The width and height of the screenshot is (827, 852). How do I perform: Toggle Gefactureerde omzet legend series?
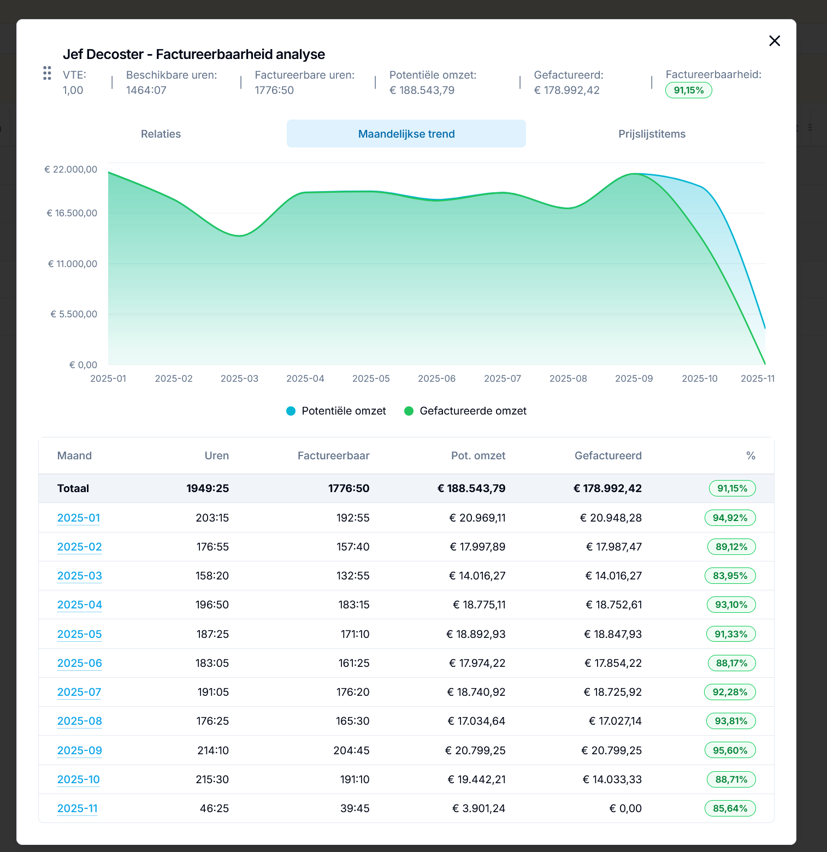click(x=465, y=411)
